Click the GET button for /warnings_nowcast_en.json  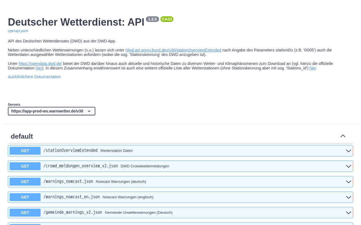pyautogui.click(x=25, y=197)
